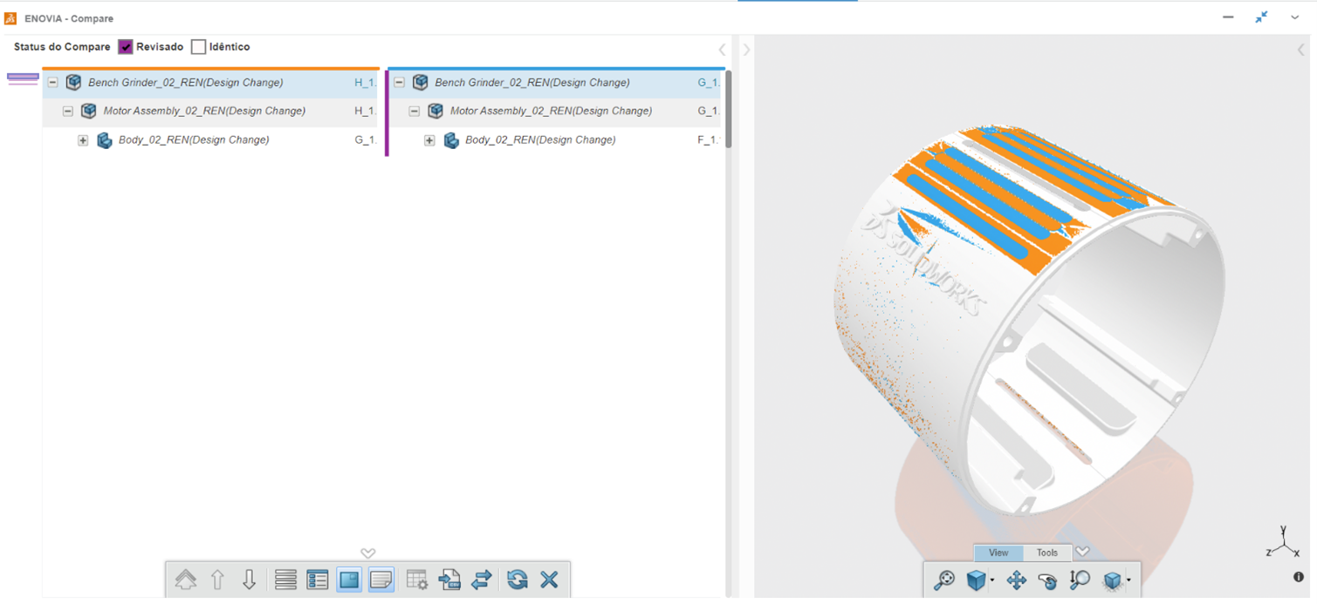Select the zoom in/out magnifier tool
This screenshot has width=1317, height=604.
tap(1080, 580)
